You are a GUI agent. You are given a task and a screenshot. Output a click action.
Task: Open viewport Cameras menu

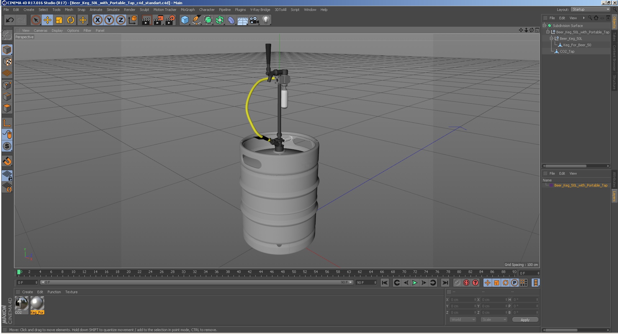40,31
